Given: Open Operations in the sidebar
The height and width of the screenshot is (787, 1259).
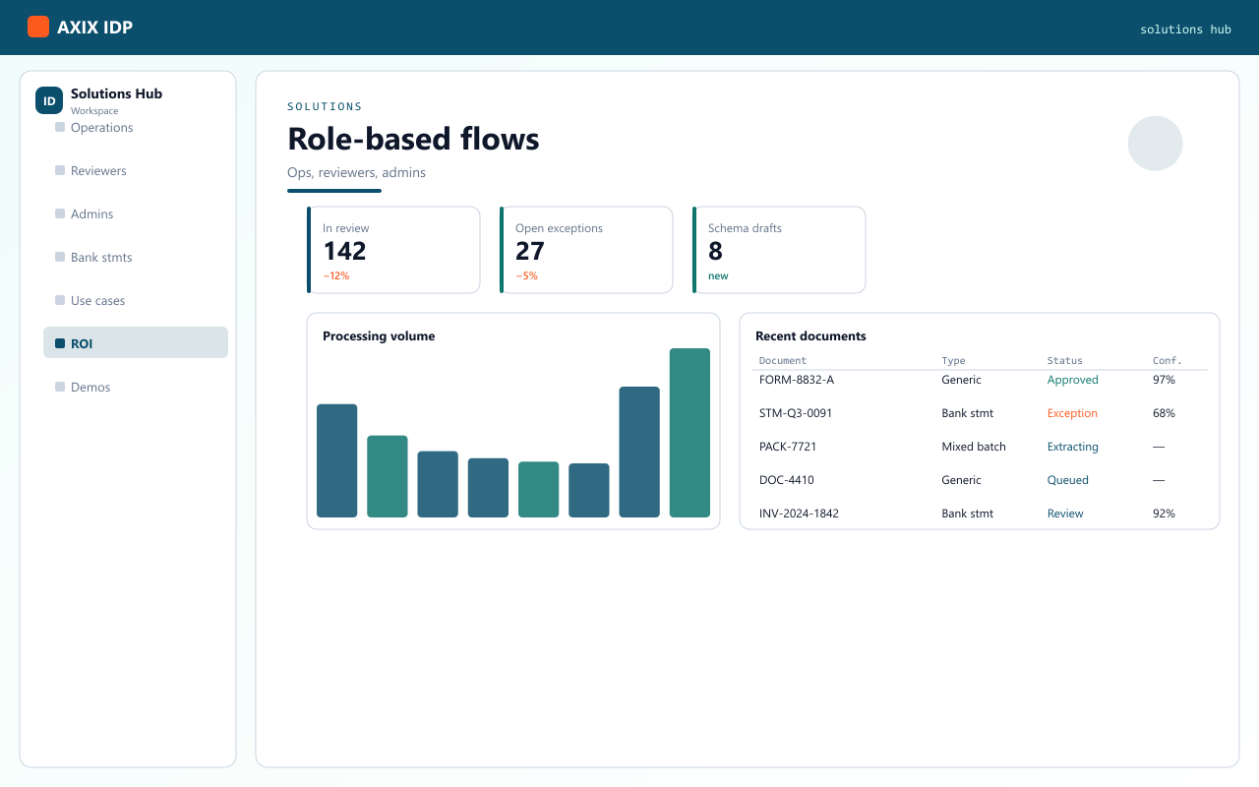Looking at the screenshot, I should pyautogui.click(x=136, y=128).
